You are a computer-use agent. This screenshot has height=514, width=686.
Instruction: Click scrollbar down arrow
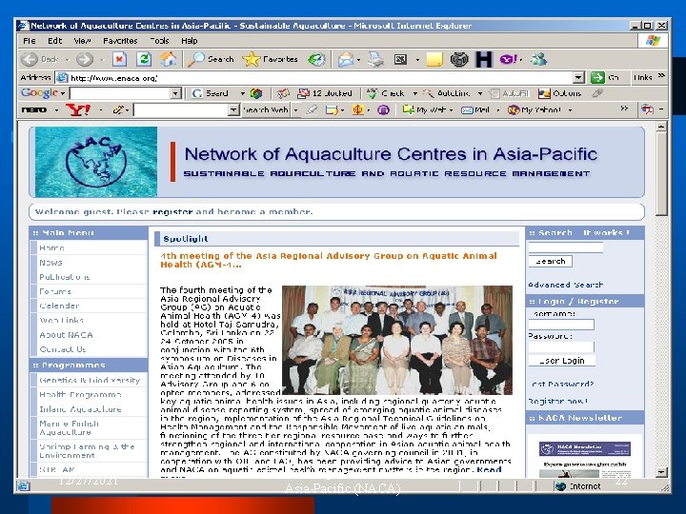coord(661,472)
